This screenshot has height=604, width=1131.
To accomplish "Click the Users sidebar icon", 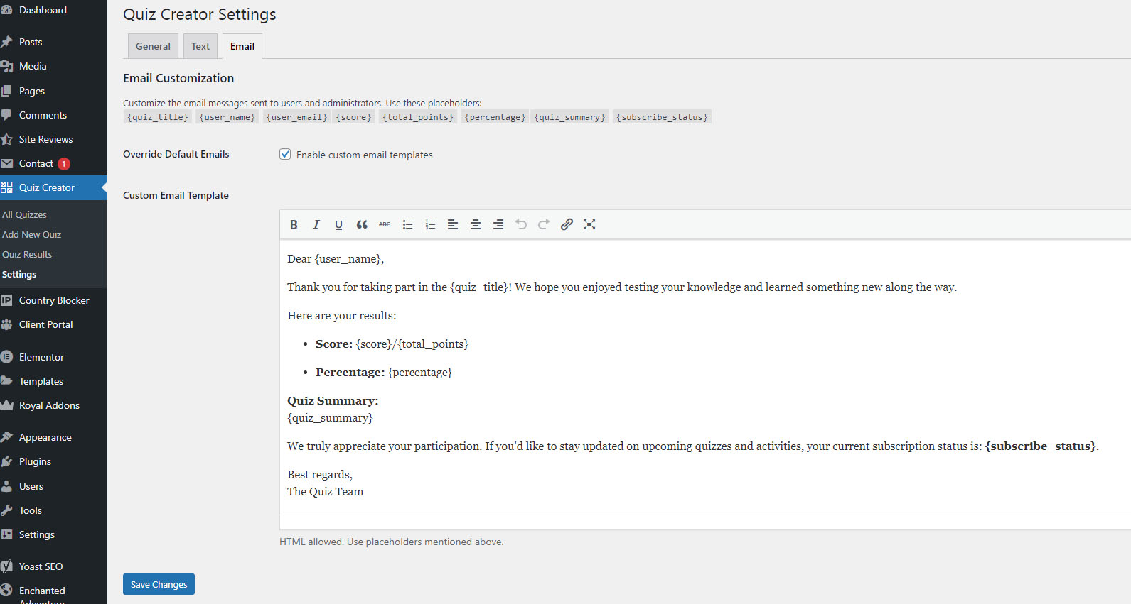I will point(6,486).
